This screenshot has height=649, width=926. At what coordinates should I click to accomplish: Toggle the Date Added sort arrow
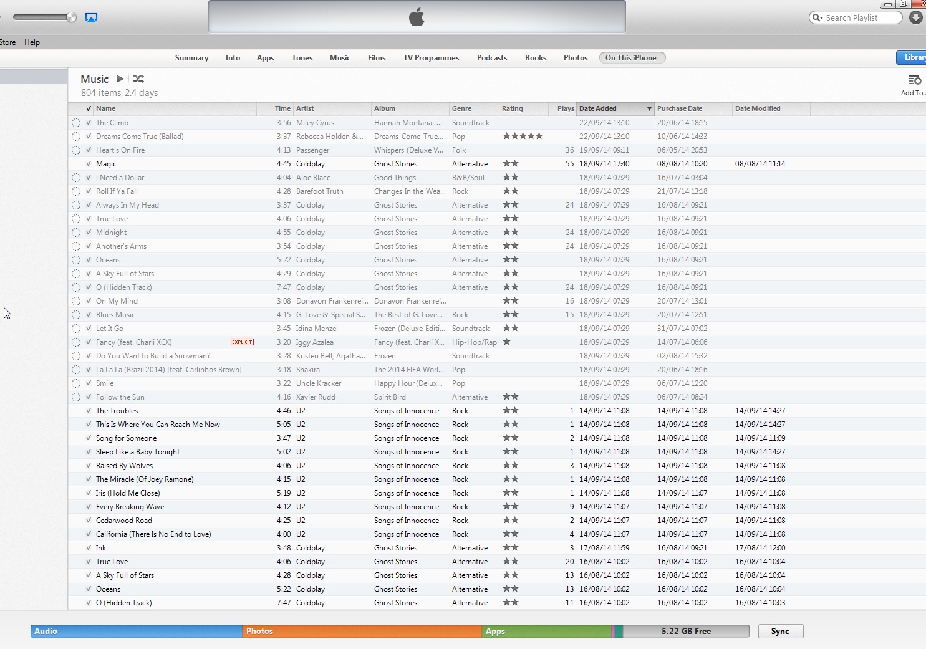coord(649,109)
